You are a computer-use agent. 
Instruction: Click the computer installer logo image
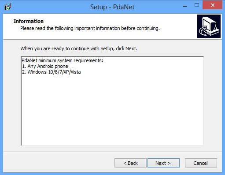coord(209,26)
